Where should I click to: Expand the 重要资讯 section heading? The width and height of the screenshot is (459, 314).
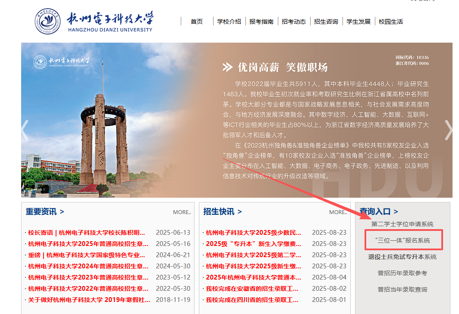coord(45,211)
